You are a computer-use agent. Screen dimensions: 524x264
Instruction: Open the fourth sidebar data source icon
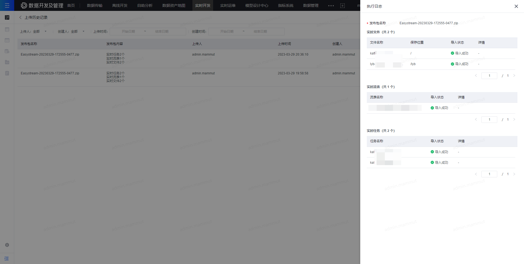click(7, 51)
